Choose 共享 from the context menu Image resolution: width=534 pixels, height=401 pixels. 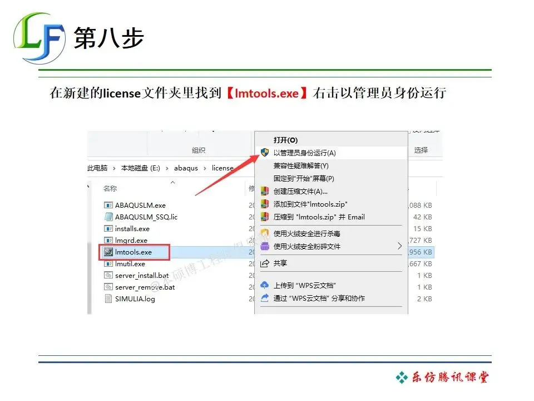pos(331,263)
